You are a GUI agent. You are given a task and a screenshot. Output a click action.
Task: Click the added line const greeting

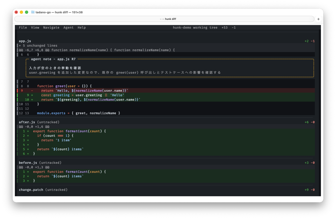click(x=166, y=95)
